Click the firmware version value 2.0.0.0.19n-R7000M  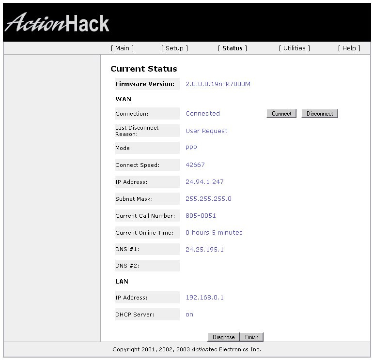tap(218, 84)
